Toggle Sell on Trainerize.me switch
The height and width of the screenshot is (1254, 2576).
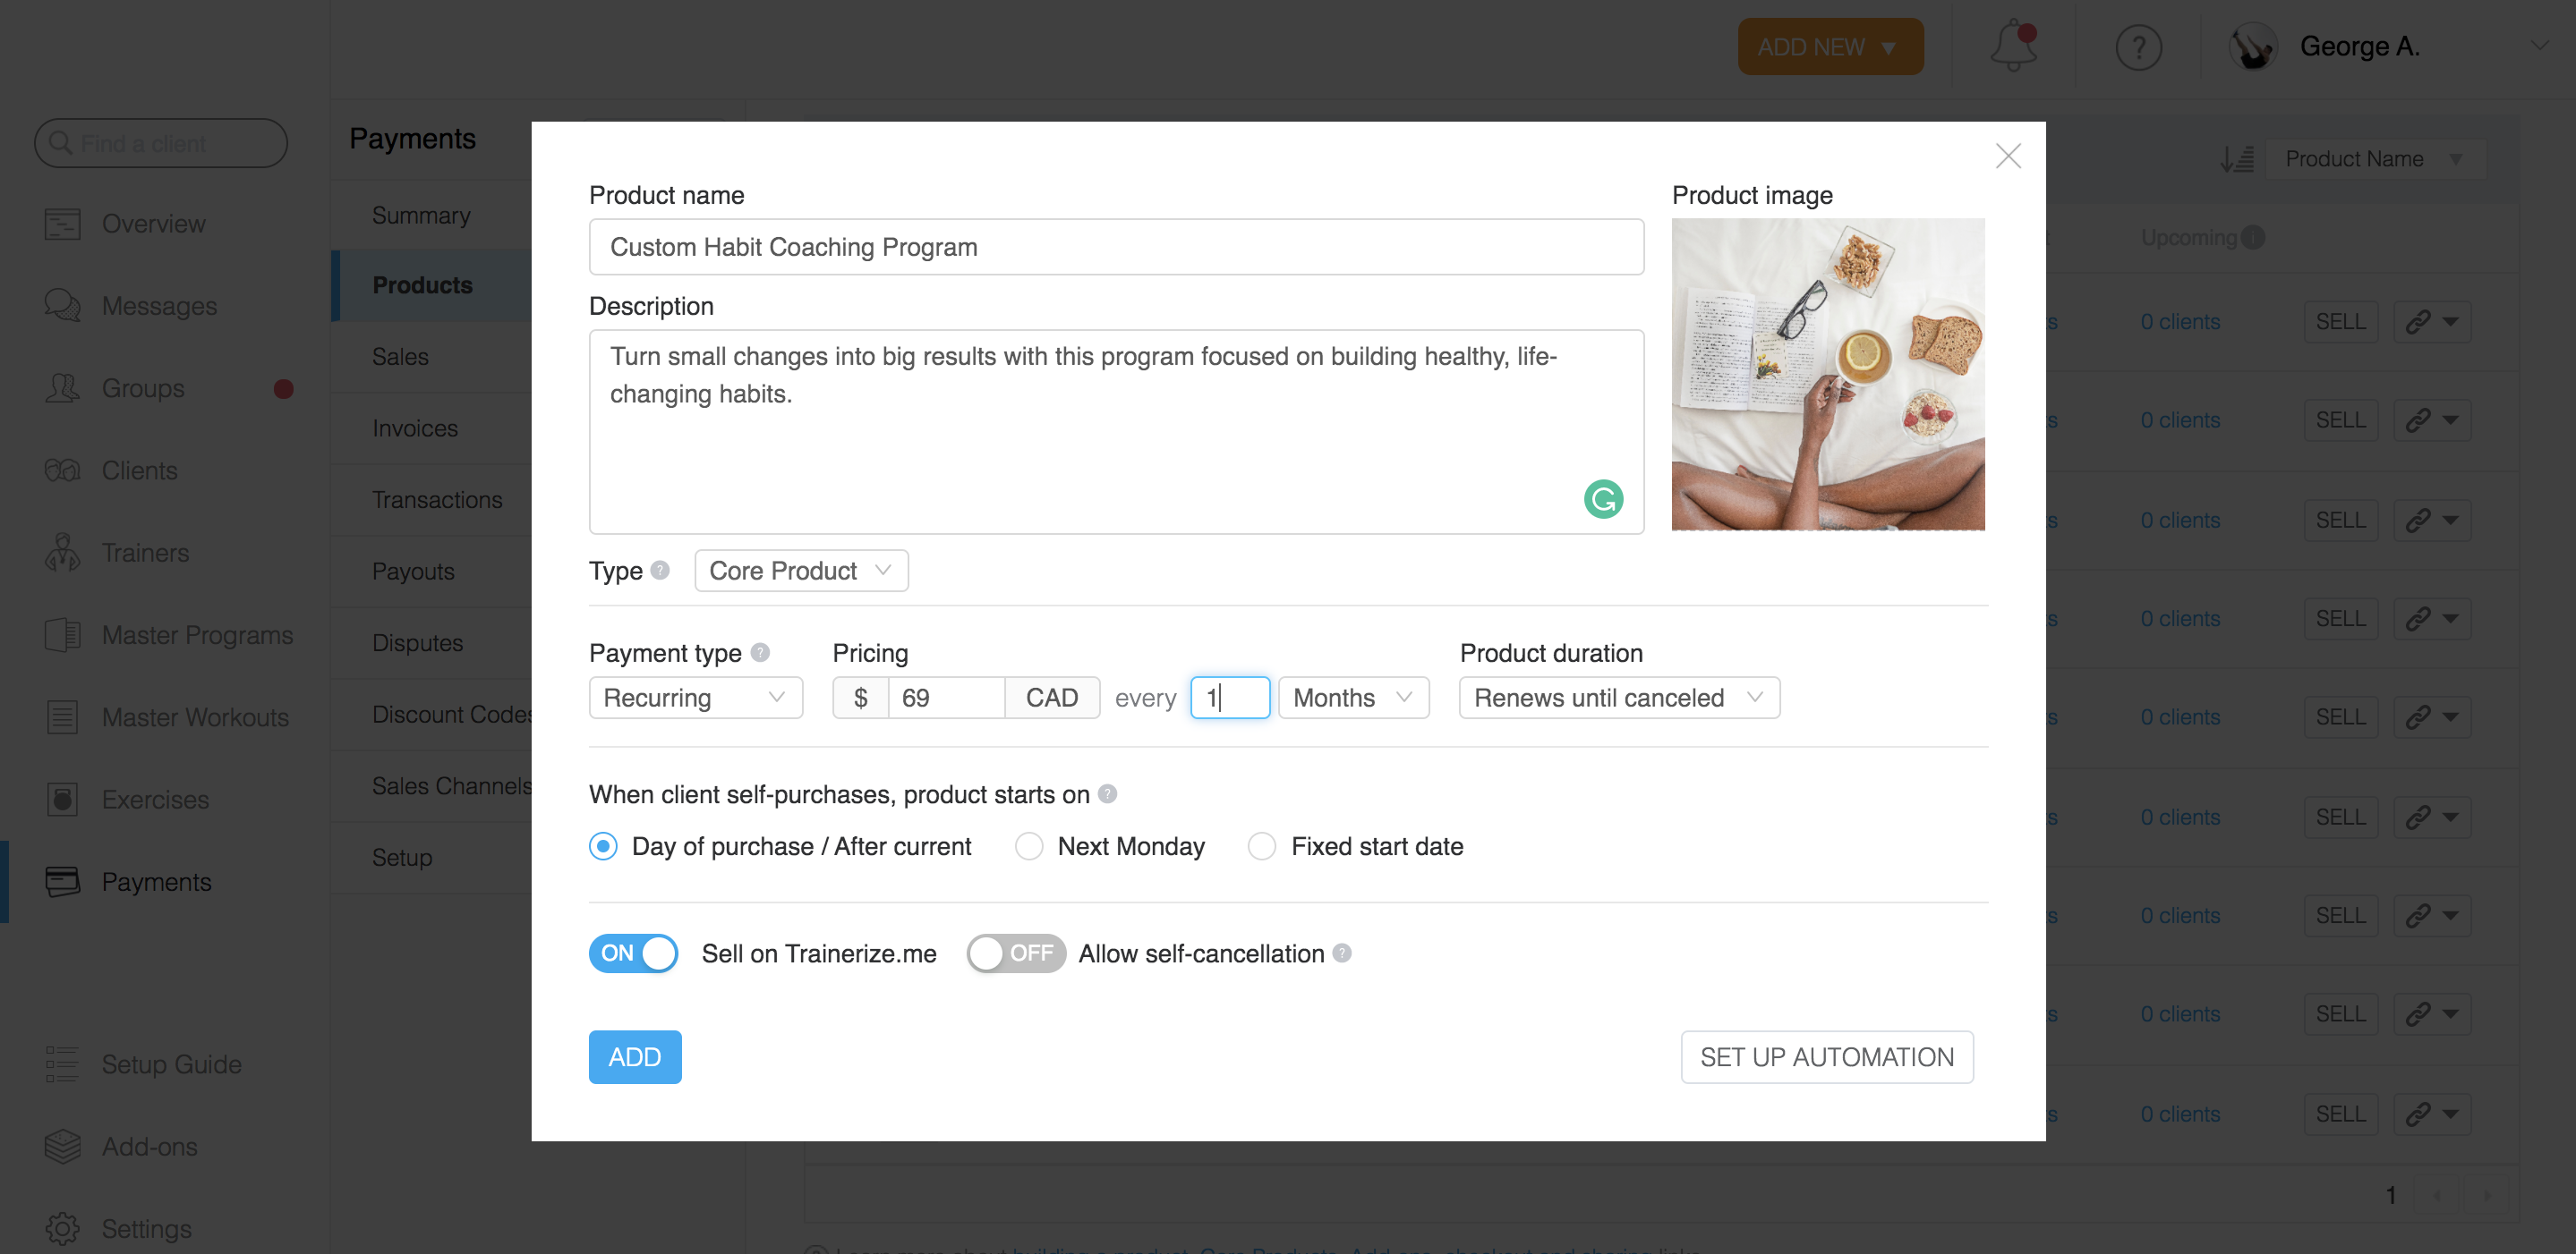pyautogui.click(x=633, y=953)
